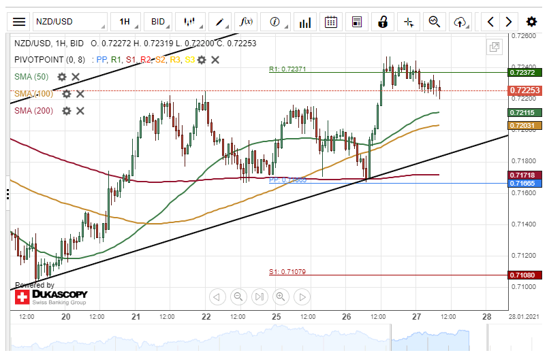Open settings for SMA (200) indicator

point(67,111)
